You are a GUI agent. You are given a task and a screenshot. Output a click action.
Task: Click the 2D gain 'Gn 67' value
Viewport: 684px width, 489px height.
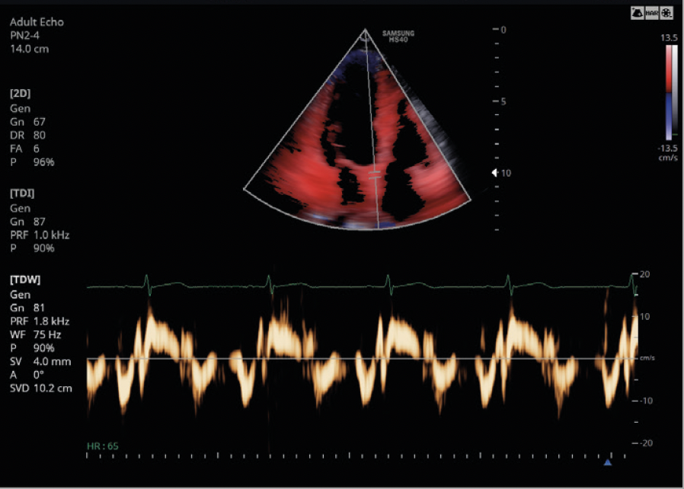pos(27,122)
